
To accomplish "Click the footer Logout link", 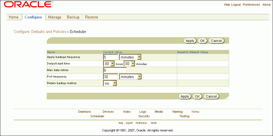I will (129, 123).
